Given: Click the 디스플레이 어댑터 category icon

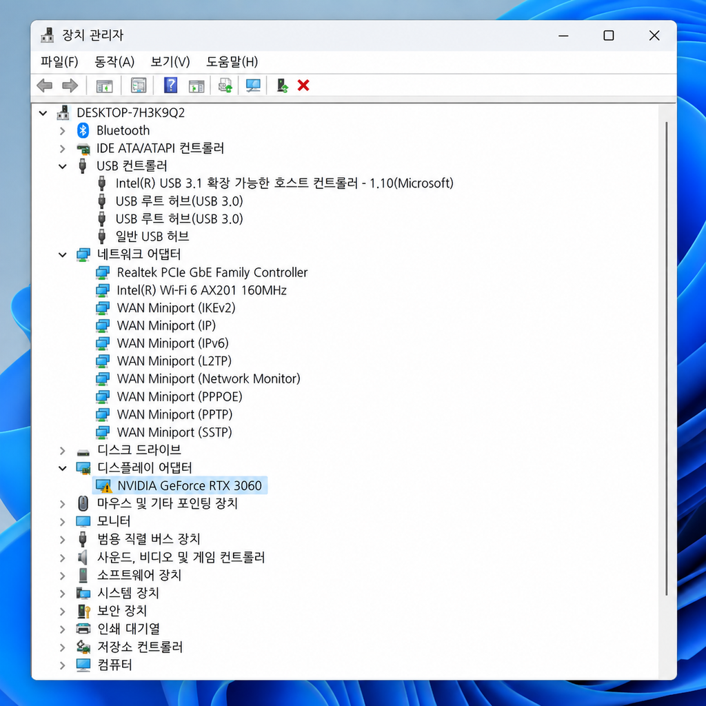Looking at the screenshot, I should pos(83,468).
